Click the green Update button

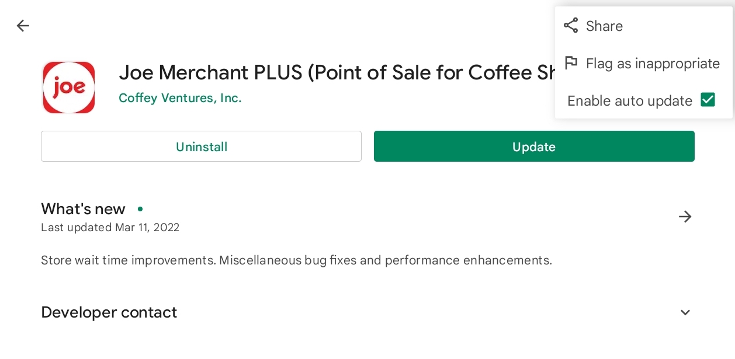(x=534, y=146)
